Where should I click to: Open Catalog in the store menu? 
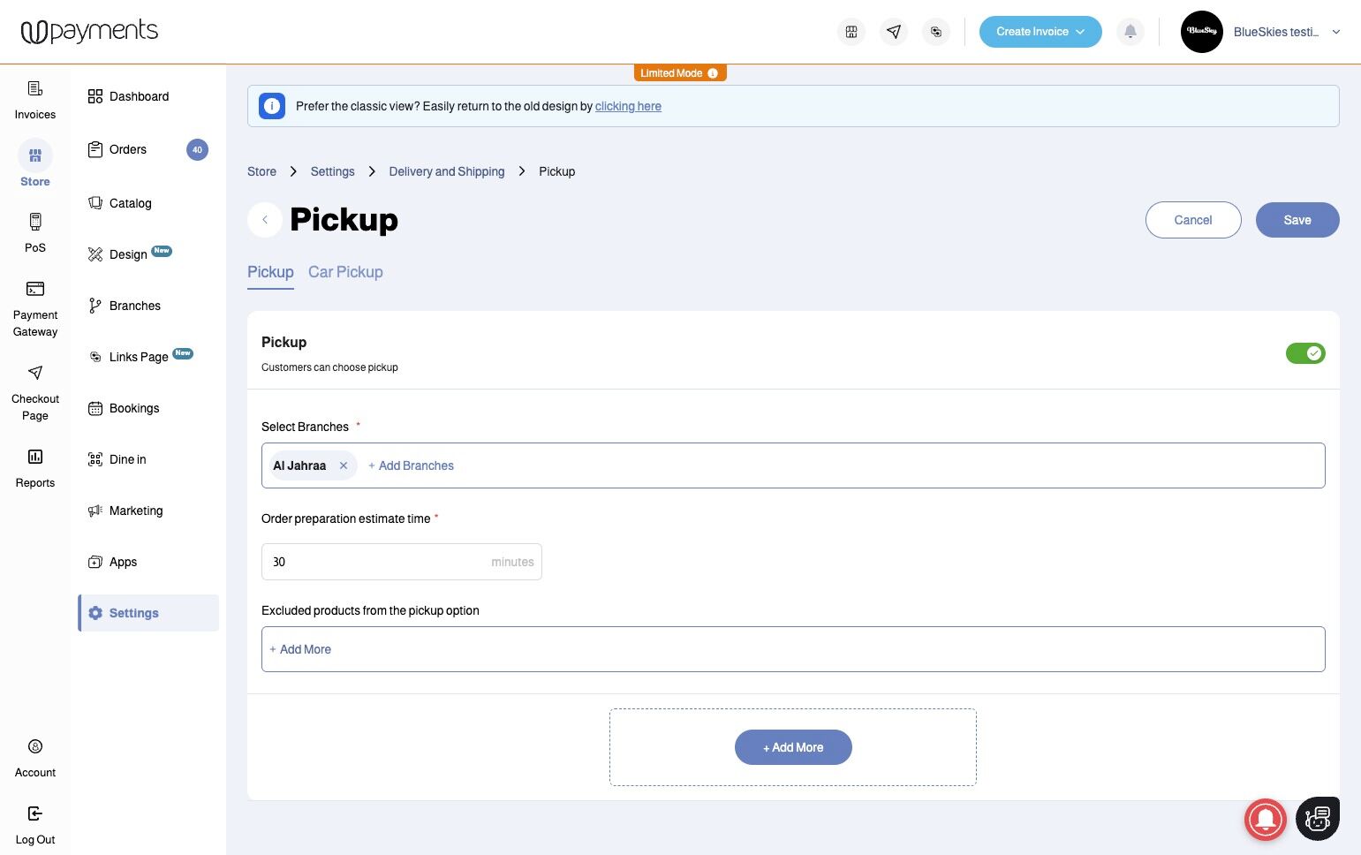click(130, 203)
